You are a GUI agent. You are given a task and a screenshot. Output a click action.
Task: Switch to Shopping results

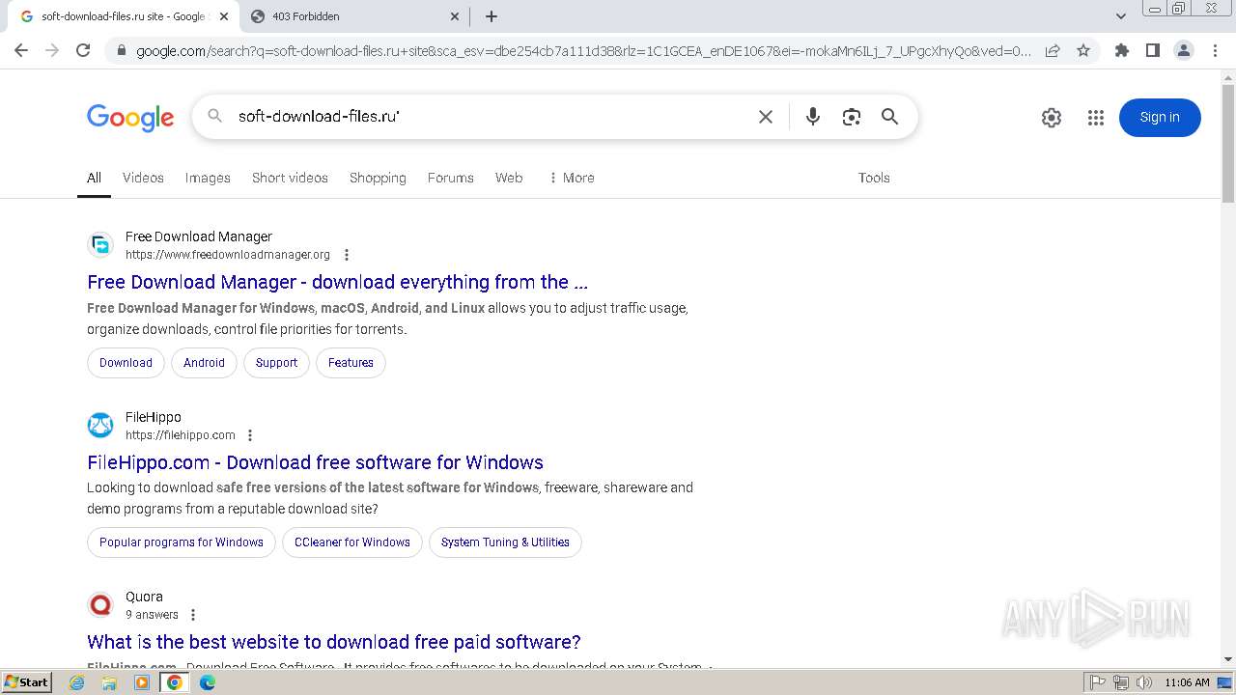point(378,178)
